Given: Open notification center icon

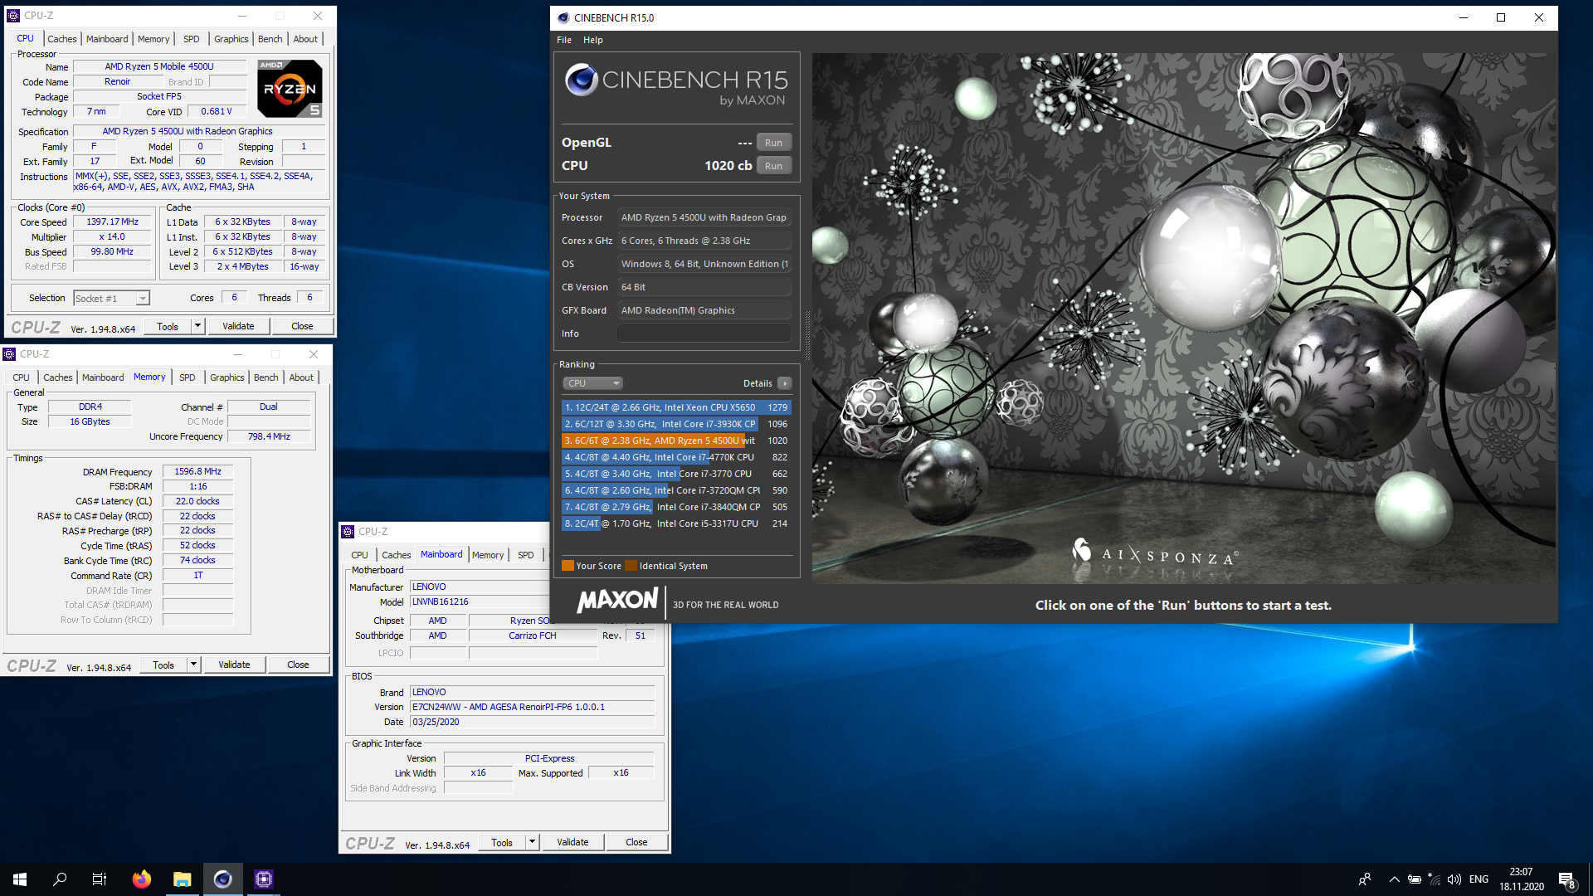Looking at the screenshot, I should (1566, 879).
